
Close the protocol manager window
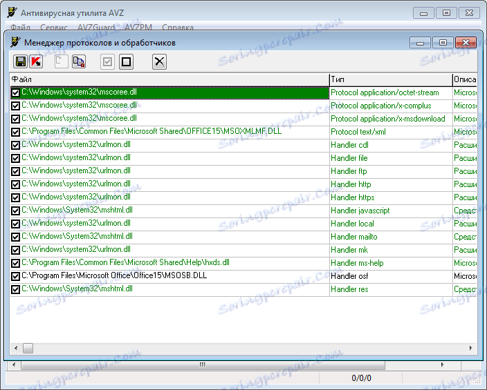click(466, 43)
